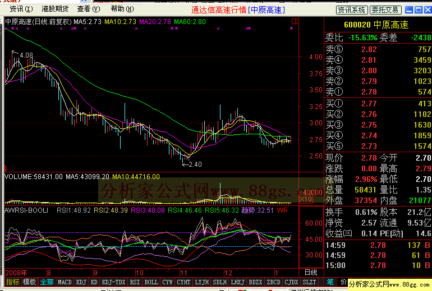432x291 pixels.
Task: Click the MA10:2.73 moving average label
Action: click(x=120, y=22)
